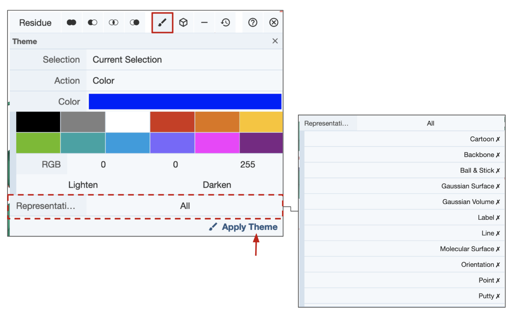Screen dimensions: 515x317
Task: Click the undo history clock icon
Action: pyautogui.click(x=225, y=22)
